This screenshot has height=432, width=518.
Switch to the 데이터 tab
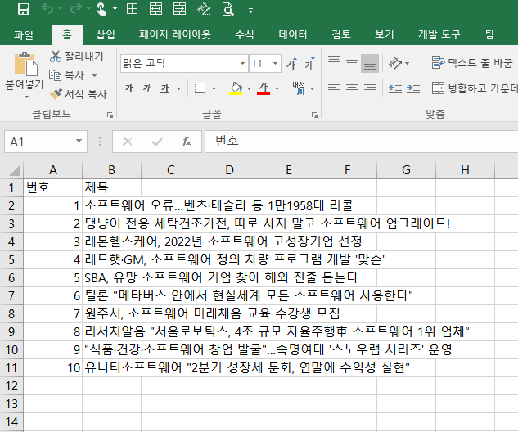(293, 34)
